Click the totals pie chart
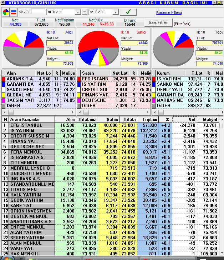224x260 pixels. tap(173, 48)
